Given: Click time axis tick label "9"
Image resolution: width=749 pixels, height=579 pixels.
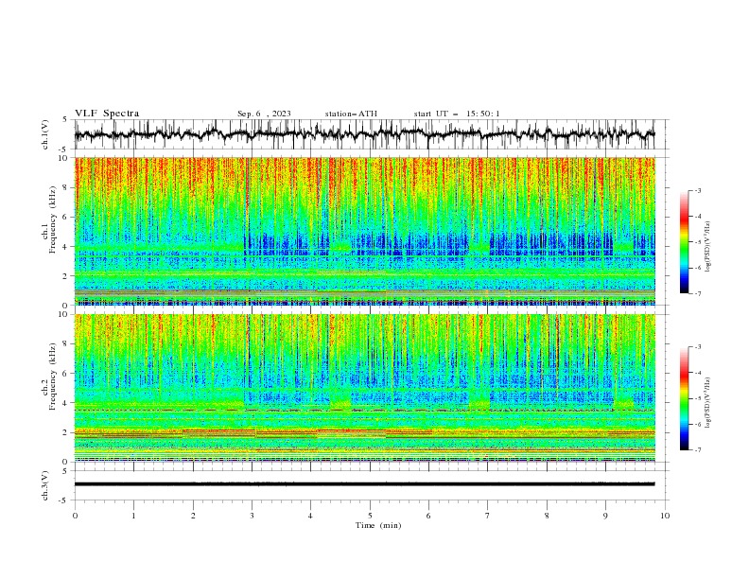Looking at the screenshot, I should coord(605,516).
